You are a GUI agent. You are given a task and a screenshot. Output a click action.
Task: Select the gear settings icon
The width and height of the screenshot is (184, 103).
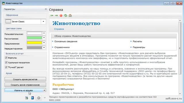(39, 98)
